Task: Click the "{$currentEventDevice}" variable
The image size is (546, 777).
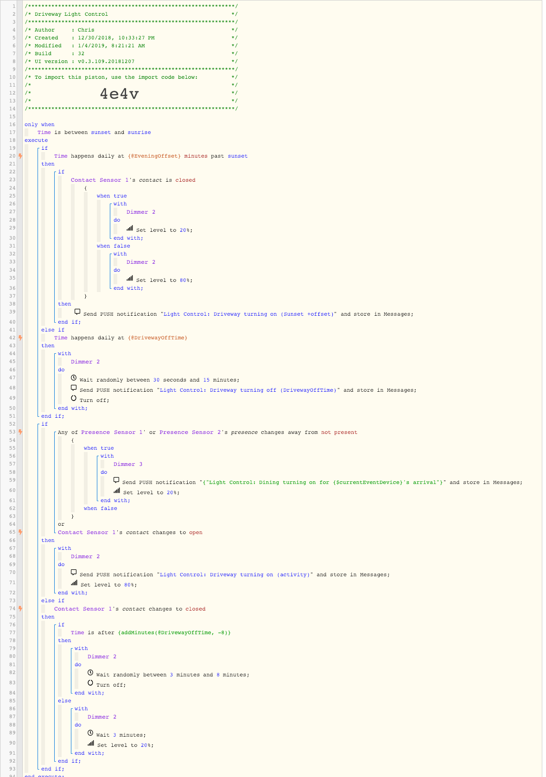Action: pos(367,483)
